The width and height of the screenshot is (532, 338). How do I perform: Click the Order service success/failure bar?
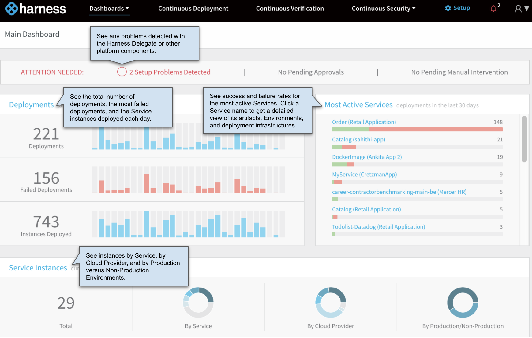point(417,130)
